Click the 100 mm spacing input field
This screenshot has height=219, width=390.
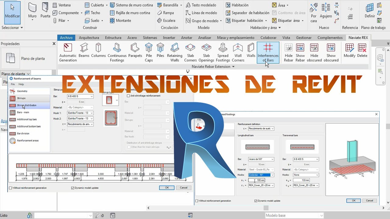[x=257, y=180]
